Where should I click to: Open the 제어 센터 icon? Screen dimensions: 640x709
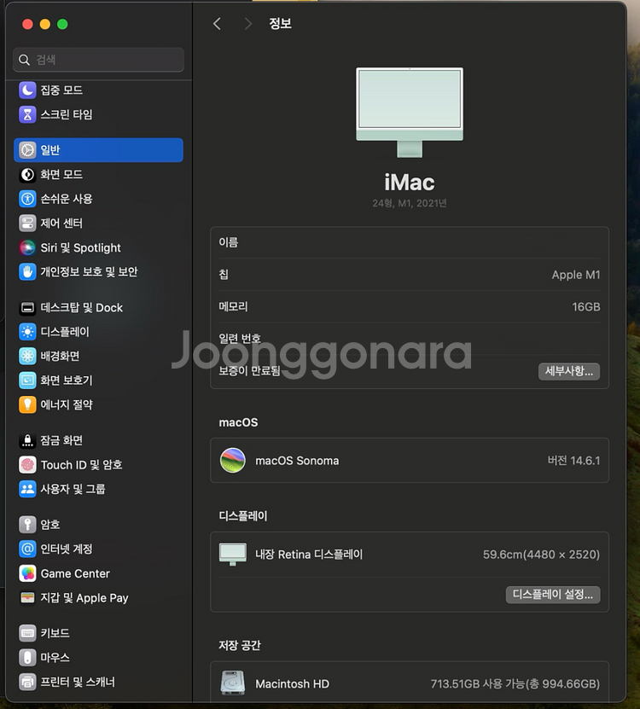[x=27, y=223]
